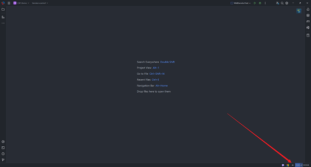Click the colorful squares status bar icon
Screen dimensions: 311x167
point(288,165)
